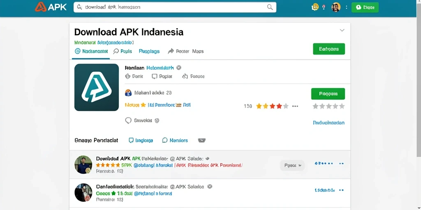The height and width of the screenshot is (210, 421).
Task: Click the green header button with chat icon
Action: 365,7
